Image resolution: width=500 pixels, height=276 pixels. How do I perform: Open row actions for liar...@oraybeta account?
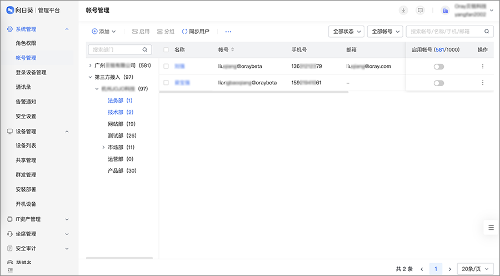(x=482, y=83)
